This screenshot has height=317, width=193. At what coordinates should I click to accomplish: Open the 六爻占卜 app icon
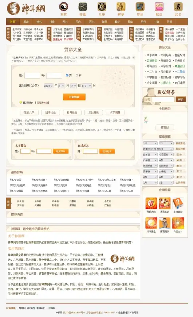coord(178,223)
